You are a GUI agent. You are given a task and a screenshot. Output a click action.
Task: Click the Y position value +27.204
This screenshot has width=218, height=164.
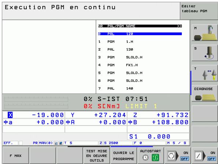[x=110, y=115]
